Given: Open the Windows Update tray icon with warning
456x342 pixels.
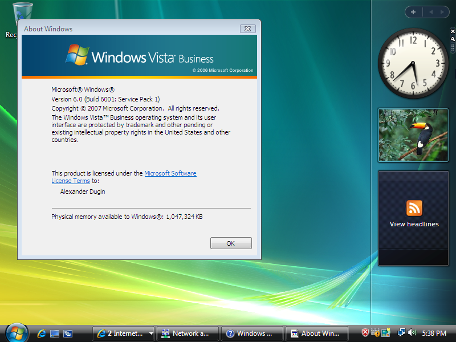Looking at the screenshot, I should 376,332.
